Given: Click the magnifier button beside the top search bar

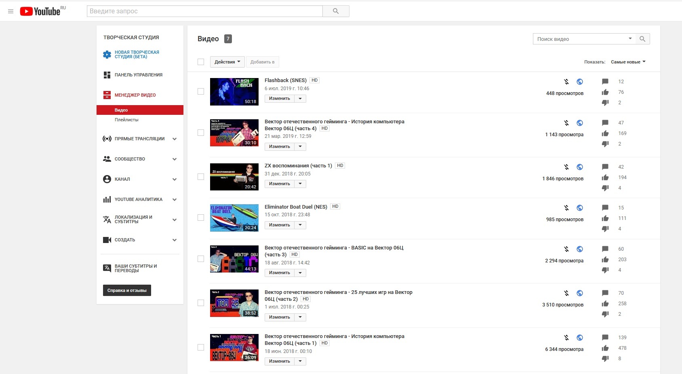Looking at the screenshot, I should tap(336, 11).
